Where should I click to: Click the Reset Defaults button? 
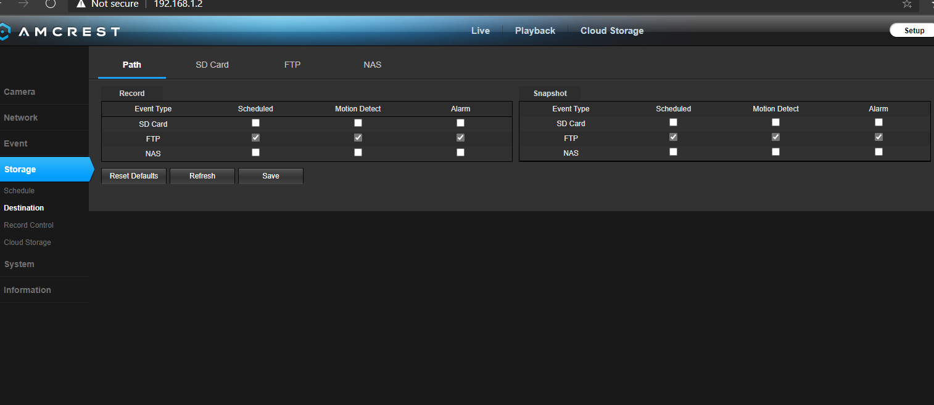[134, 176]
